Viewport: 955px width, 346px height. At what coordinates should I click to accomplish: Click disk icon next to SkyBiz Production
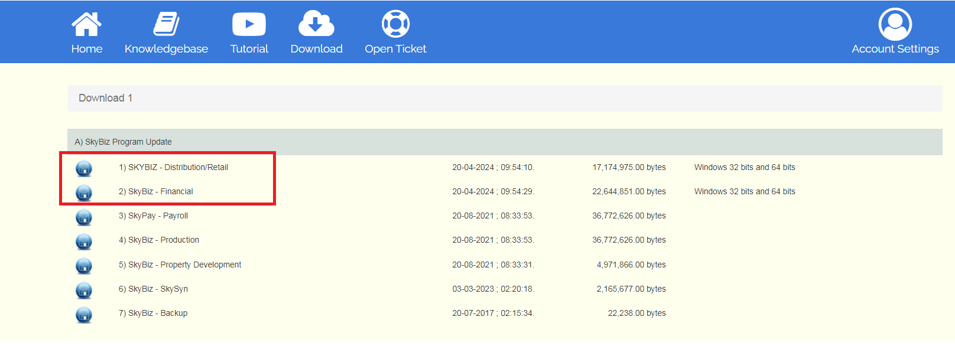84,241
